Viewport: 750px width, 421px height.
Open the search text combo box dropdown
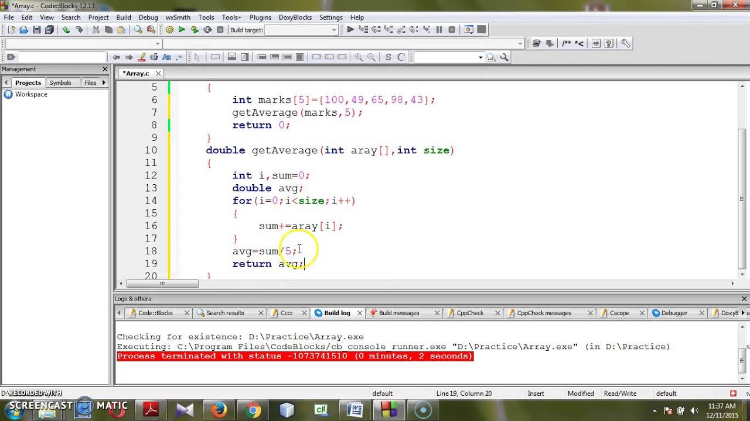[x=480, y=57]
